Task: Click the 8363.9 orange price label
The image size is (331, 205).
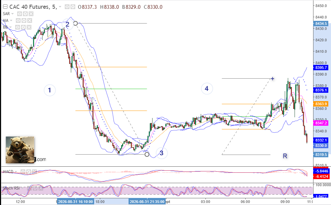Action: click(321, 104)
